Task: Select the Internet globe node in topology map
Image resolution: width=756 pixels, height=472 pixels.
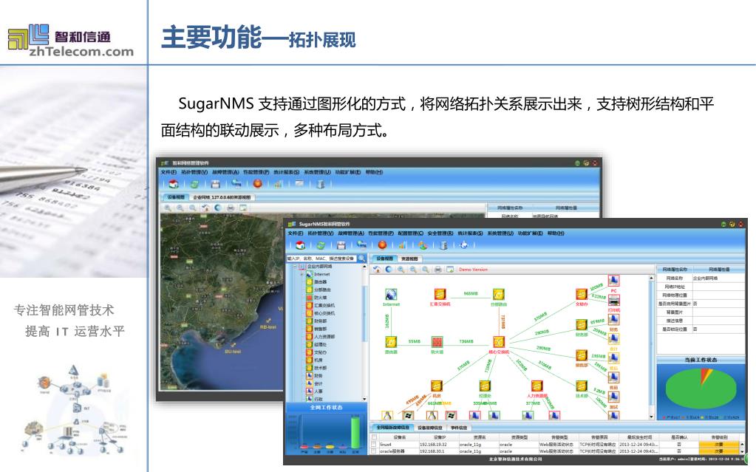Action: (x=391, y=294)
